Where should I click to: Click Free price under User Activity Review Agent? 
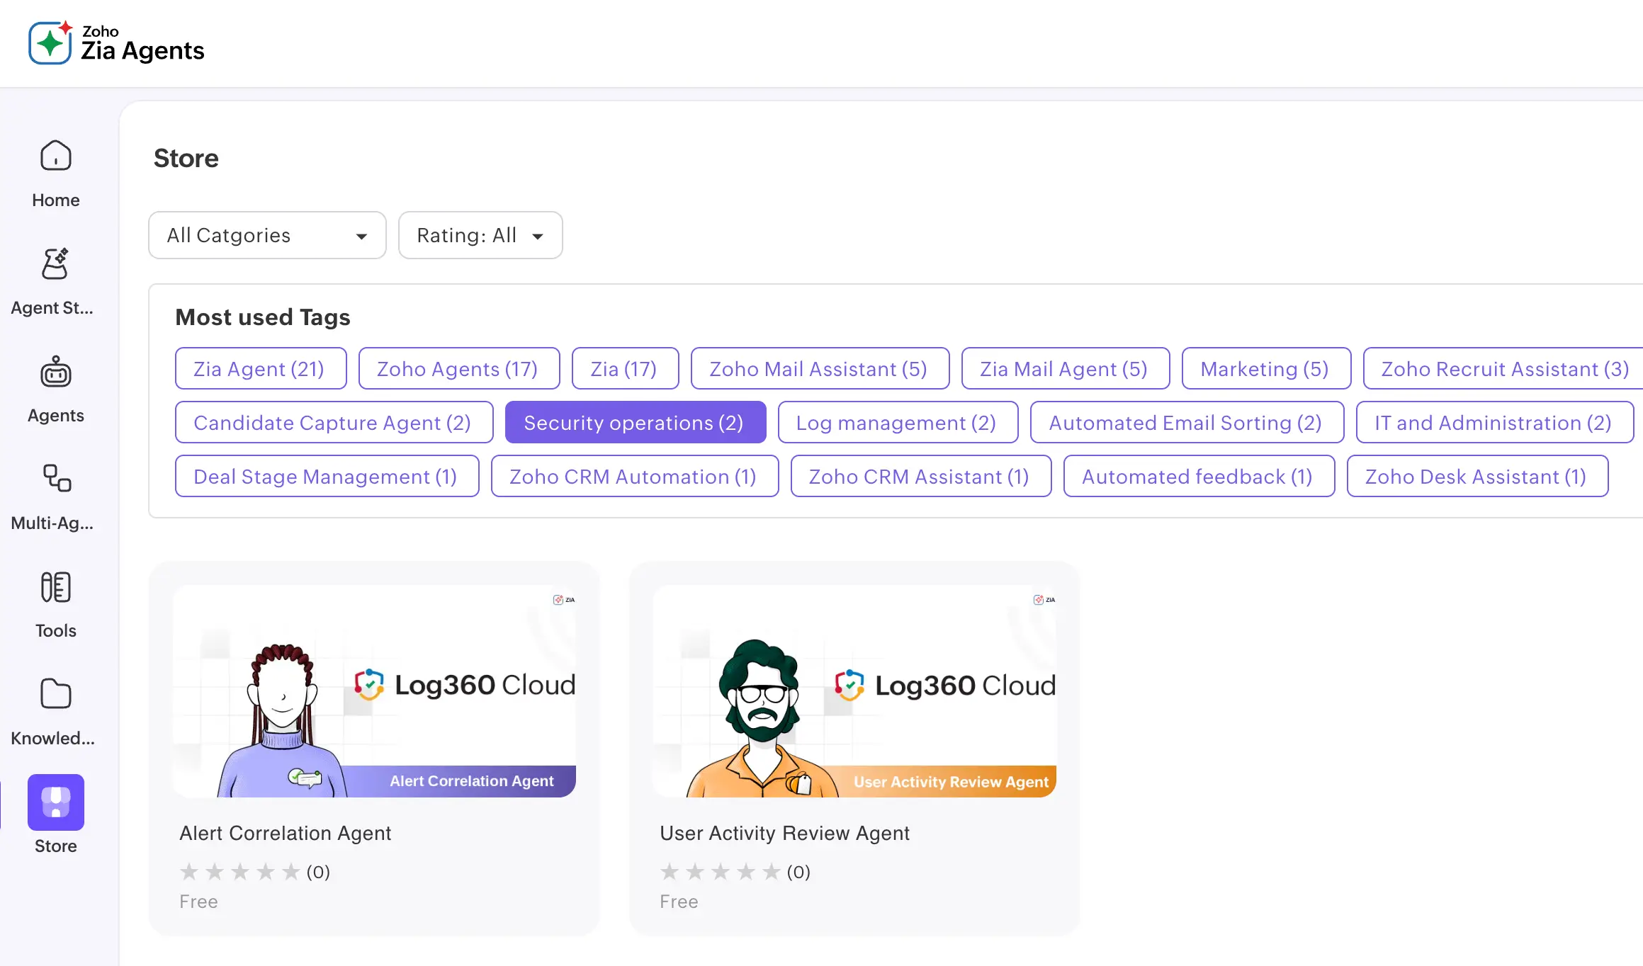pos(679,901)
